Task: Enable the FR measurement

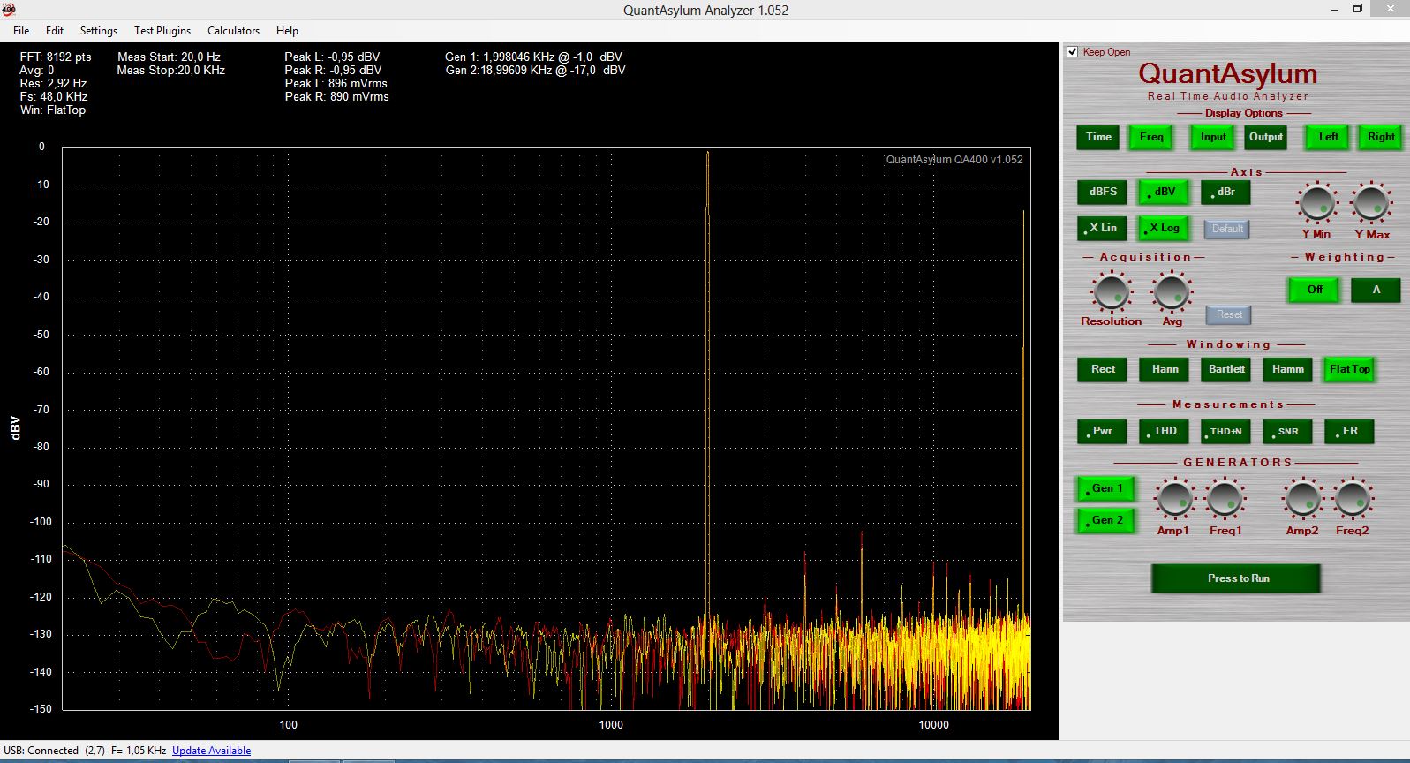Action: coord(1349,431)
